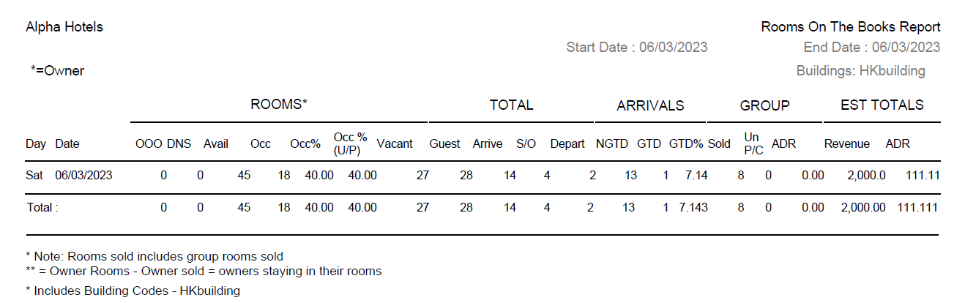Select the Avail column header

coord(216,144)
